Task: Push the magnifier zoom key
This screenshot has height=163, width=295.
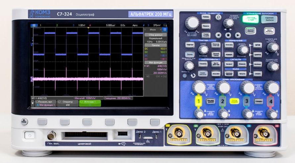Action: pos(218,17)
